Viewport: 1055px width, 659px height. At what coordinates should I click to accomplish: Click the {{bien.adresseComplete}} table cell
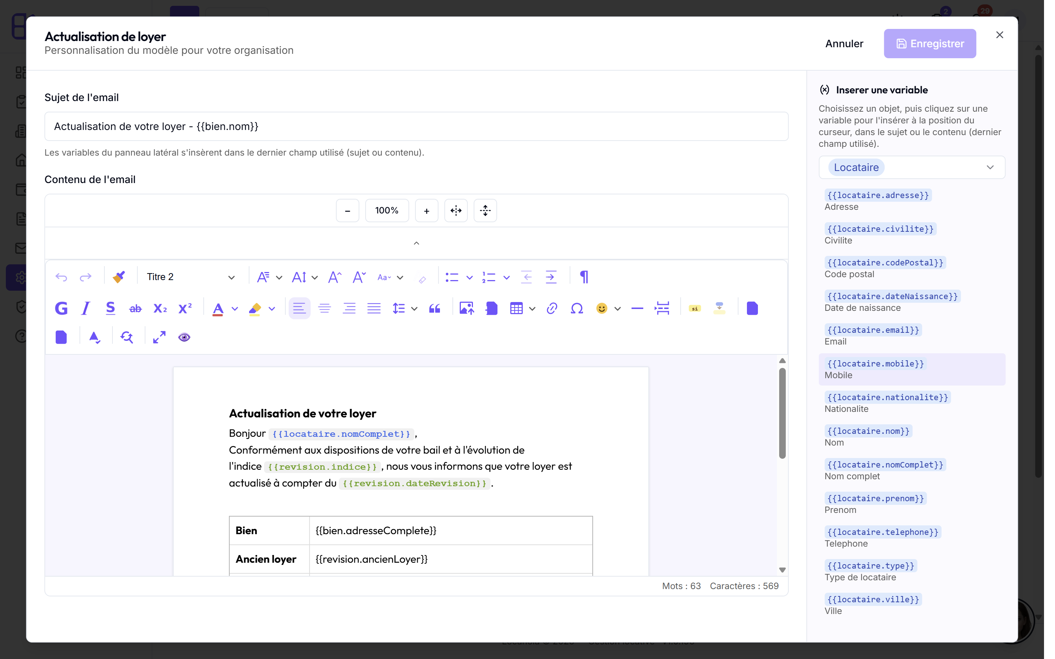pos(451,531)
